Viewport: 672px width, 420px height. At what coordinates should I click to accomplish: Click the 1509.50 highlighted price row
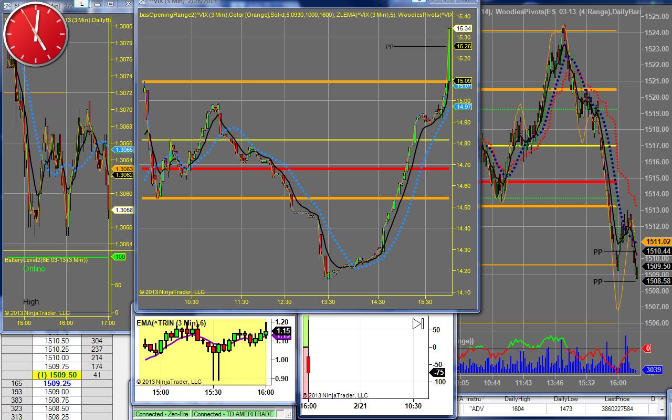(57, 375)
